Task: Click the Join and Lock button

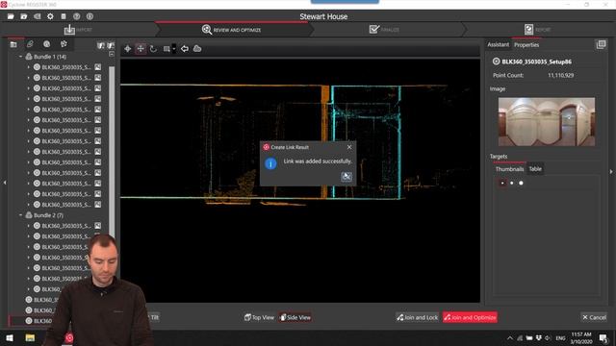Action: (417, 317)
